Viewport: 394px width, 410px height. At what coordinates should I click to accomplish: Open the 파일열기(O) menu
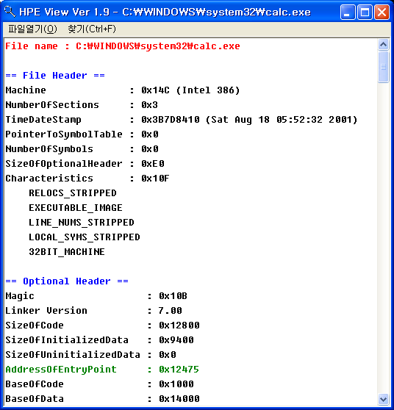[32, 29]
